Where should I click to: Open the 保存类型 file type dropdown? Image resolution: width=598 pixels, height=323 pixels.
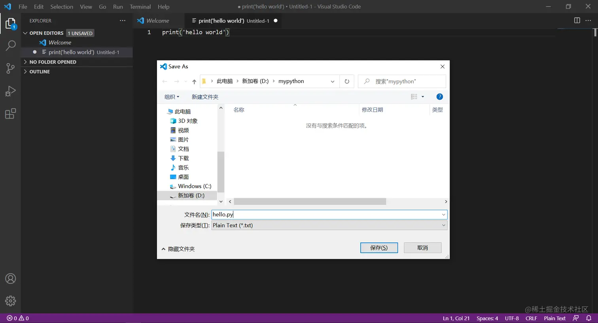click(x=444, y=225)
